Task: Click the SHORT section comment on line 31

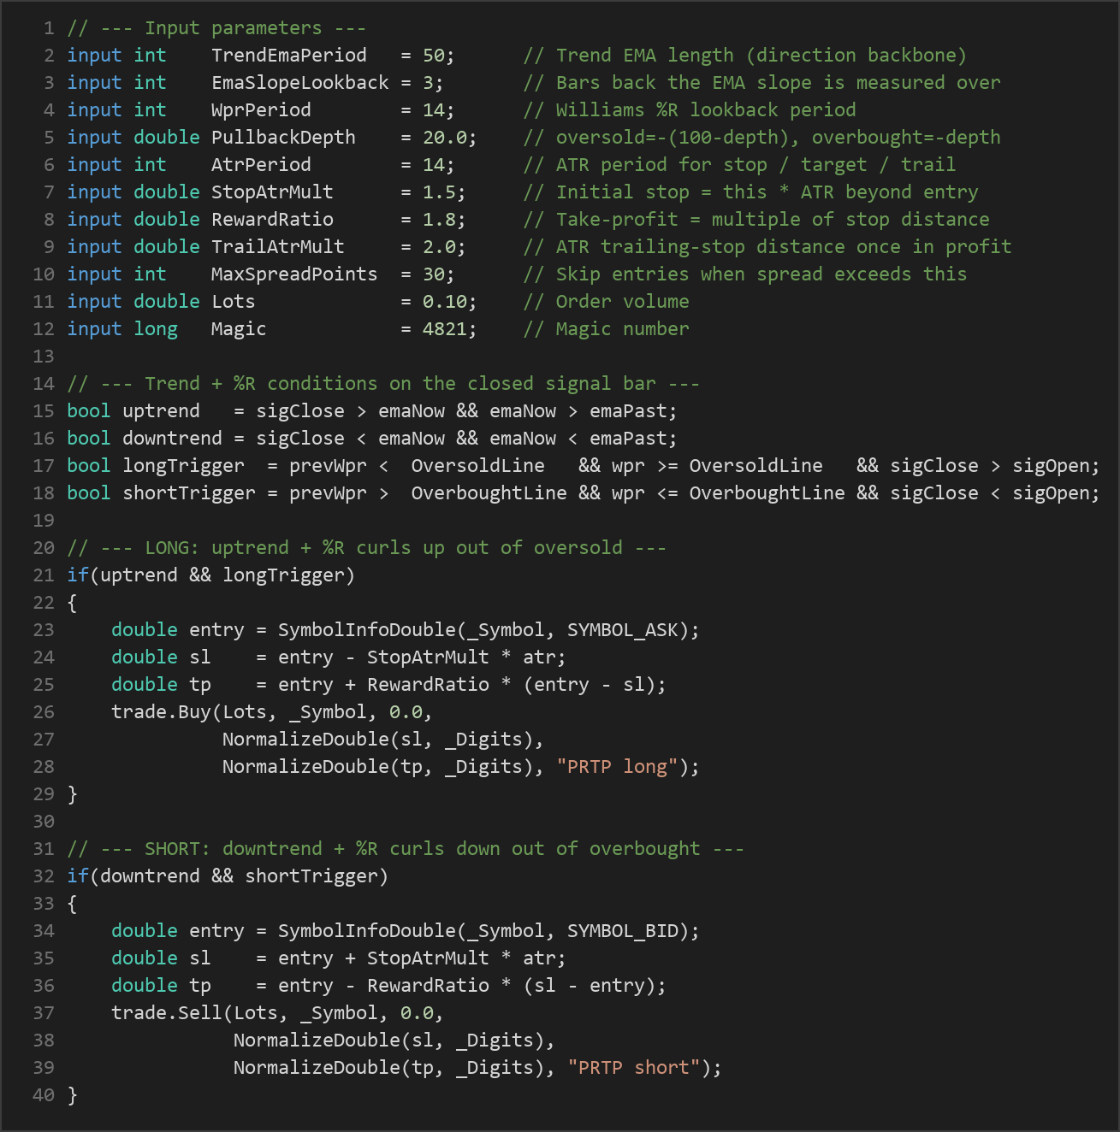Action: [406, 849]
